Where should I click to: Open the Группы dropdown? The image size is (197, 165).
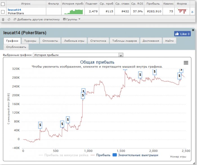[72, 19]
